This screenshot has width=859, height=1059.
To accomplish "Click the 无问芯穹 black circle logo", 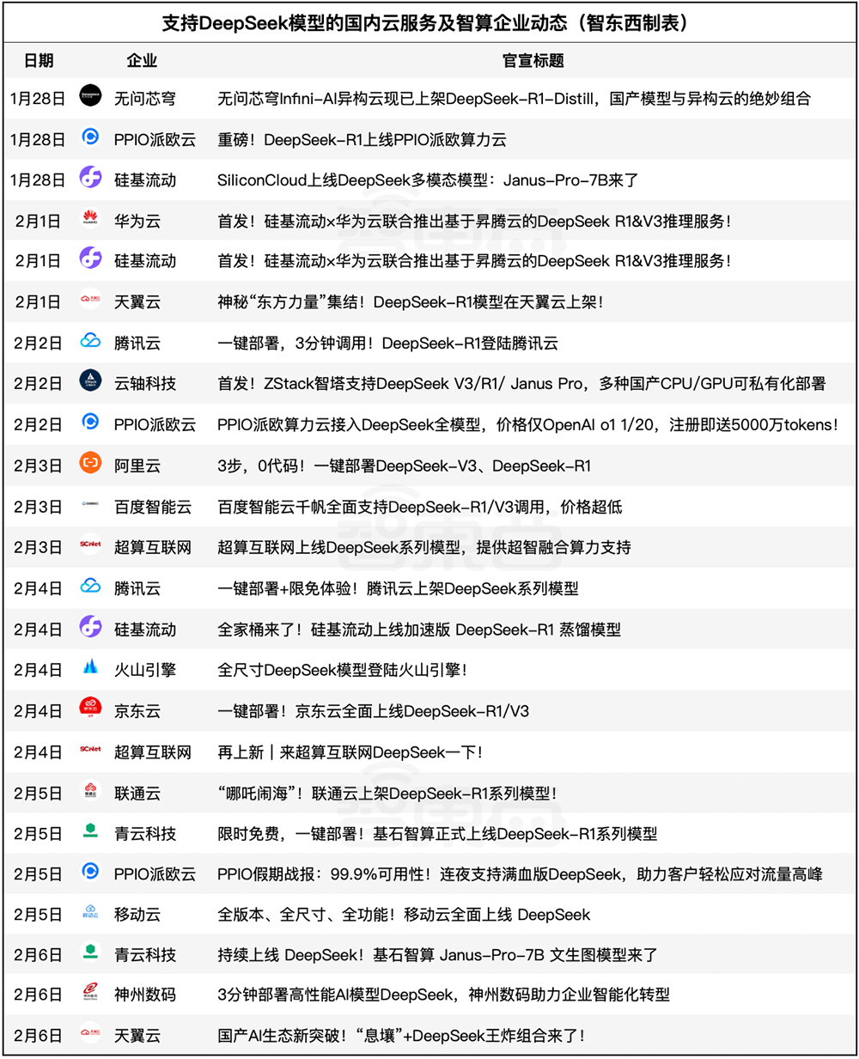I will pos(90,96).
